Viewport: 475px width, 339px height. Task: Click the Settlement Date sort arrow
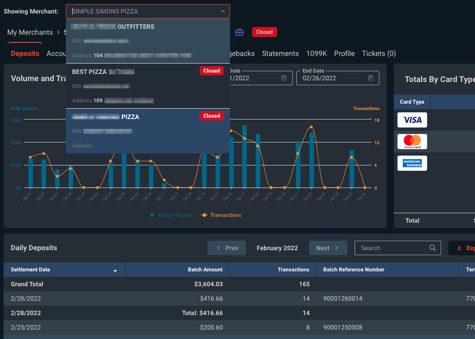click(115, 270)
